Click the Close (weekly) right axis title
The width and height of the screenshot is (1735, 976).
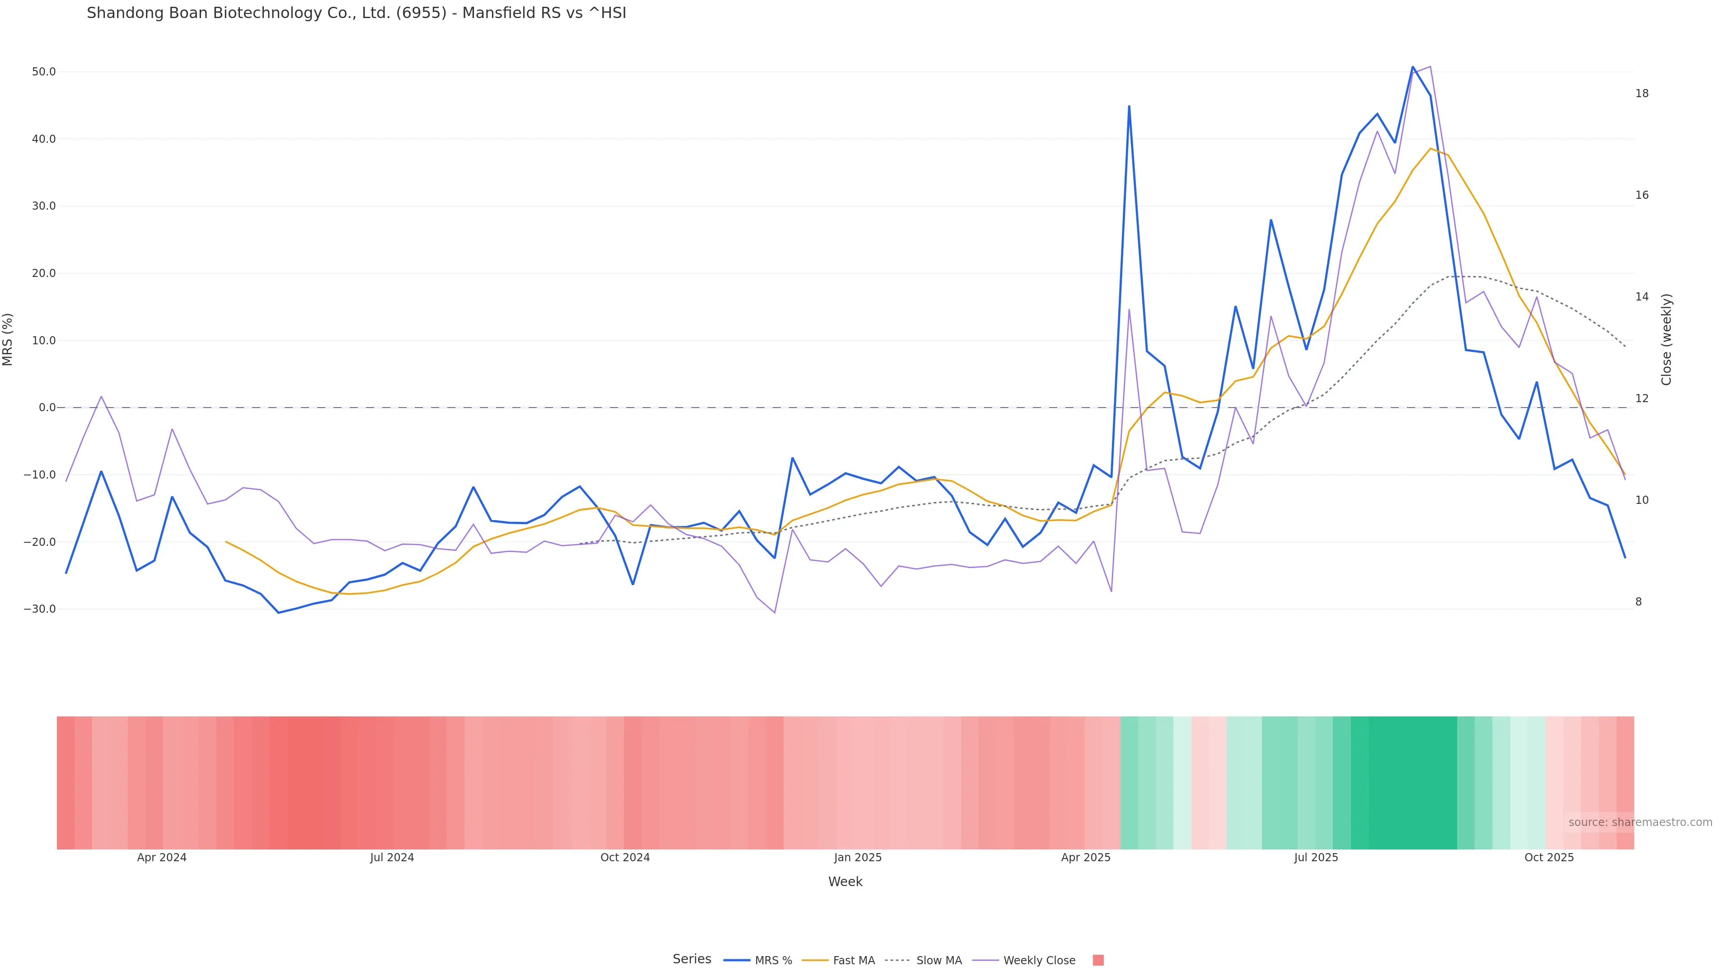tap(1666, 339)
